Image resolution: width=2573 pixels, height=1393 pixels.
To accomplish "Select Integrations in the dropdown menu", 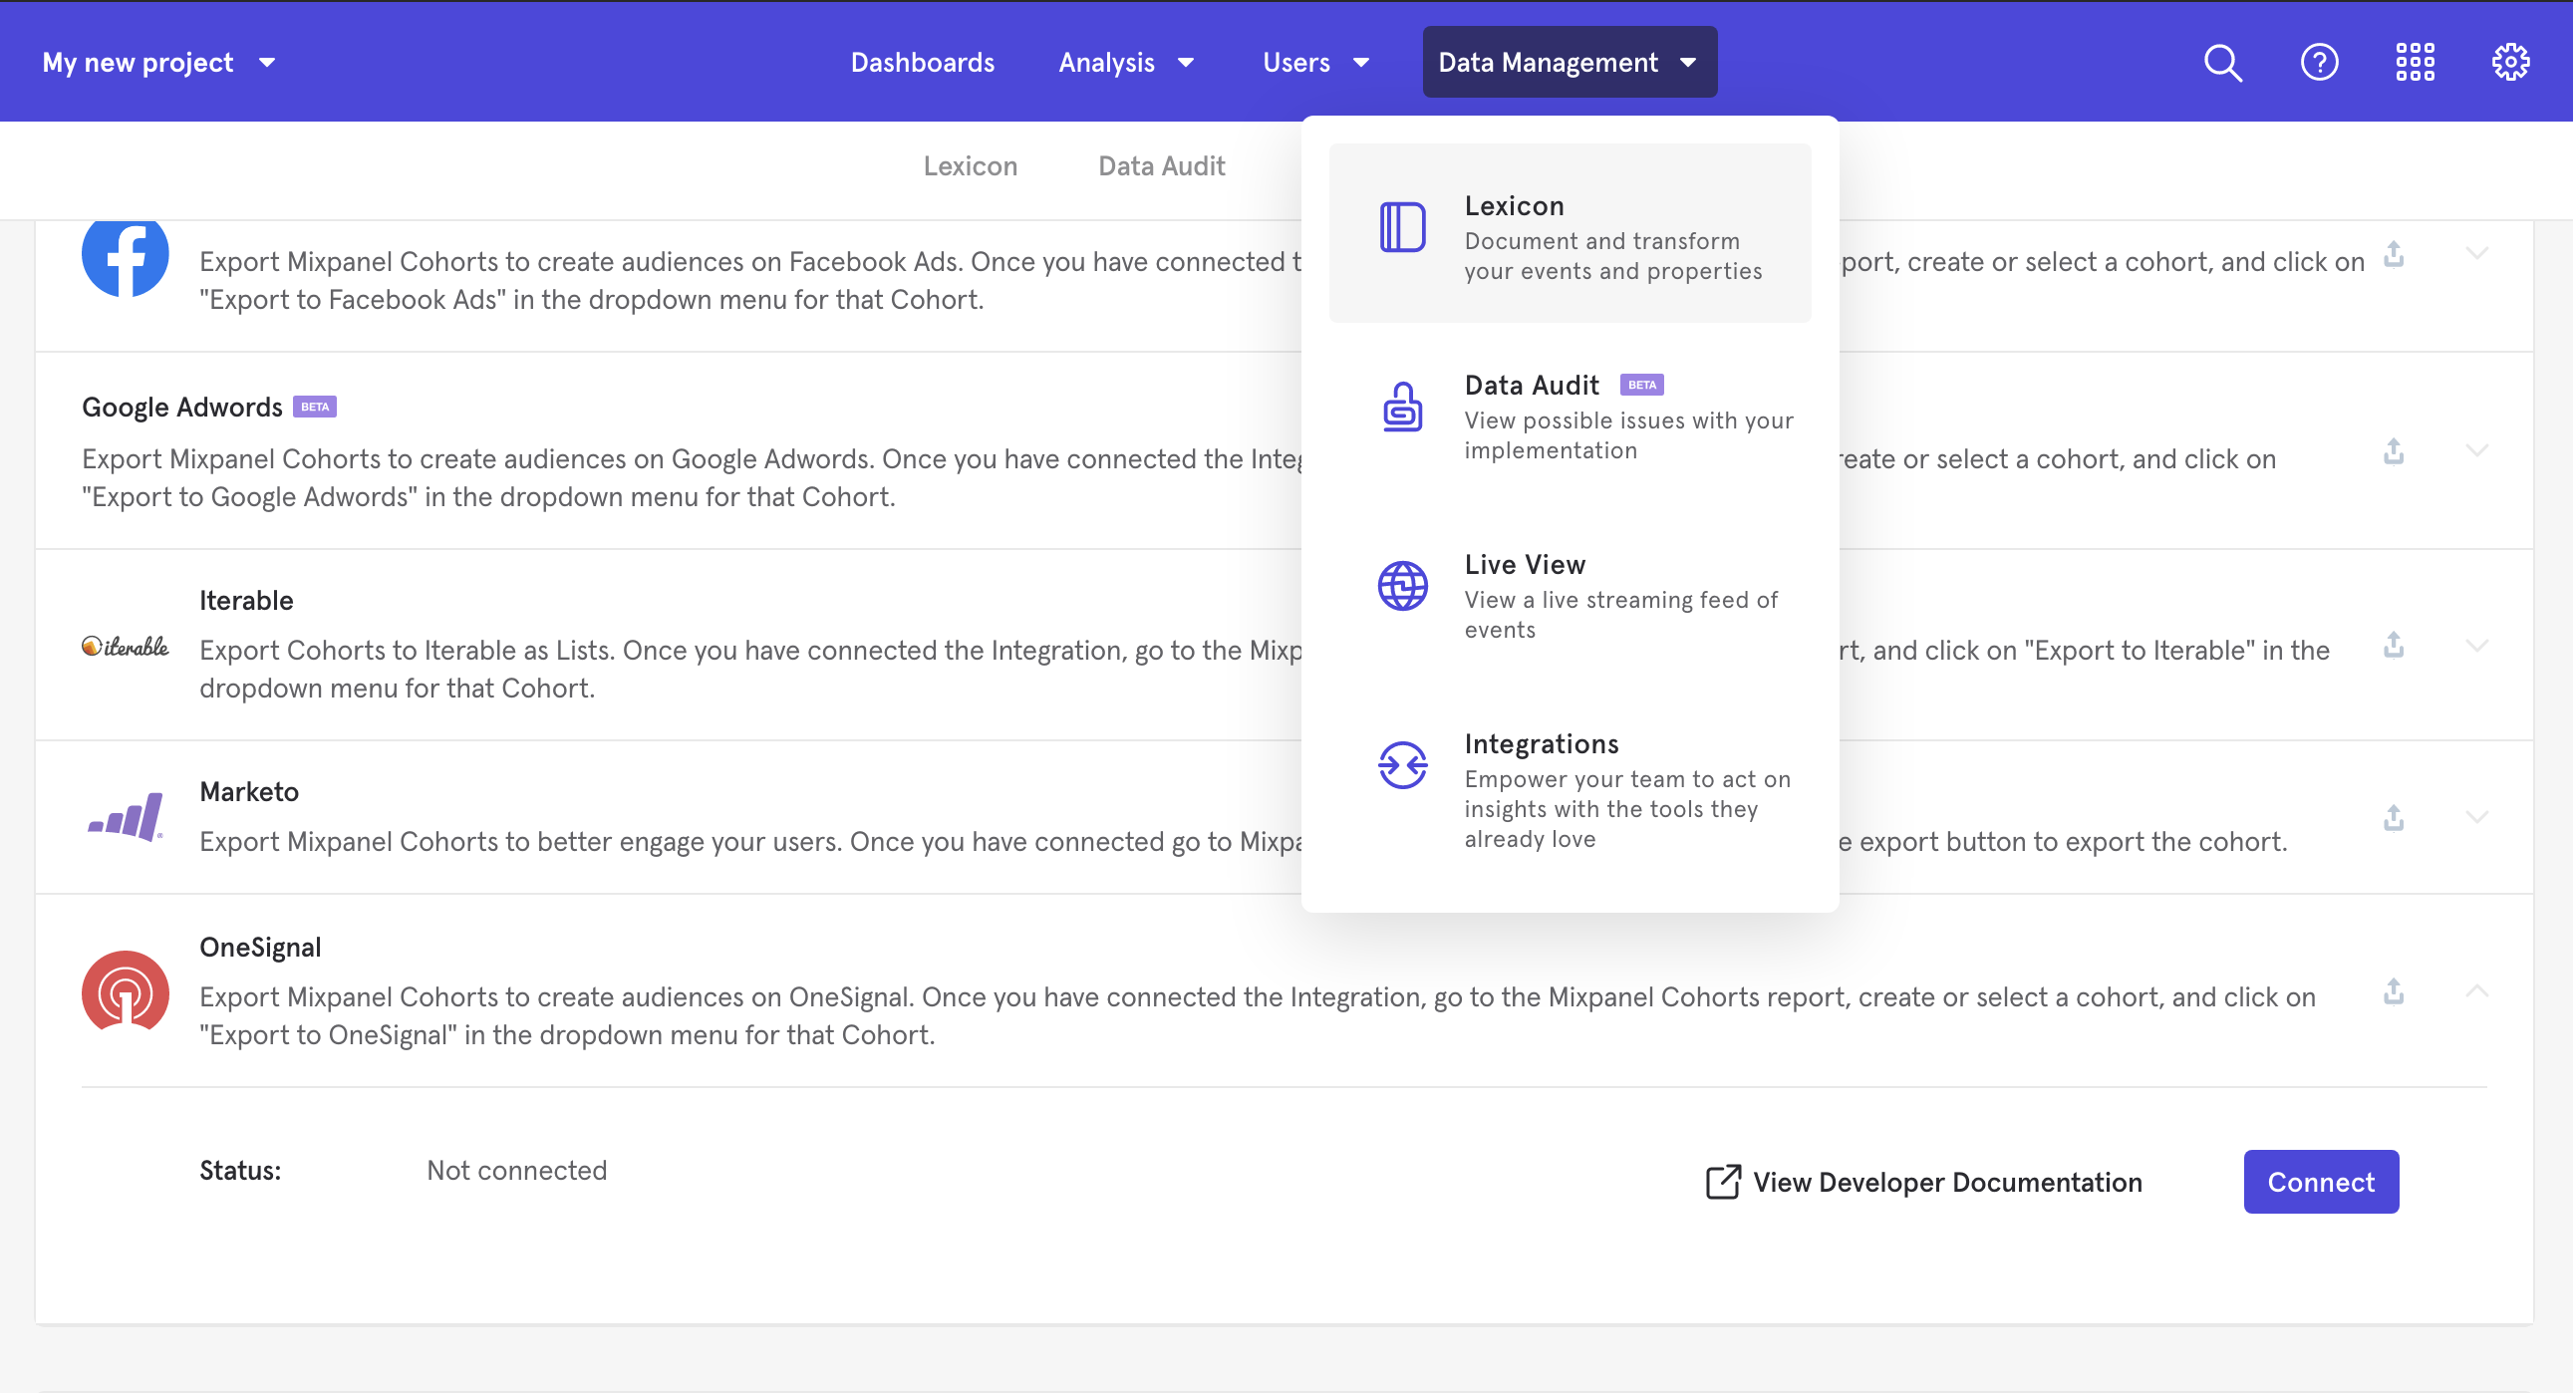I will point(1570,790).
